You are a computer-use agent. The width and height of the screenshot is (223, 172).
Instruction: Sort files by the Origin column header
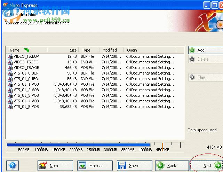150,50
